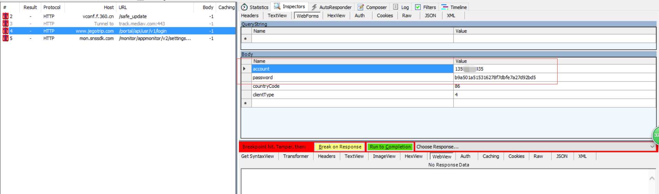This screenshot has height=194, width=659.
Task: Click the AutoResponder lightning icon
Action: 314,7
